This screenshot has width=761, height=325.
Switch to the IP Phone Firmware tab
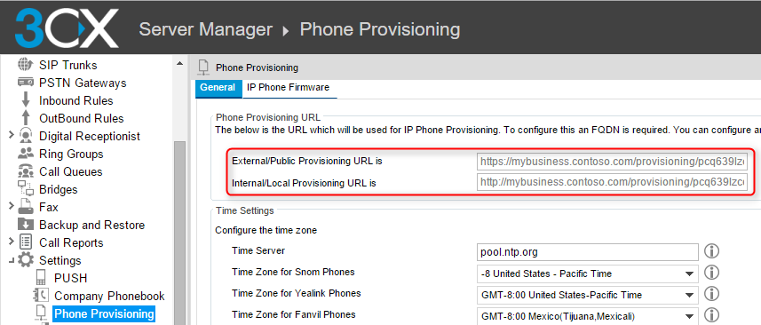coord(288,87)
